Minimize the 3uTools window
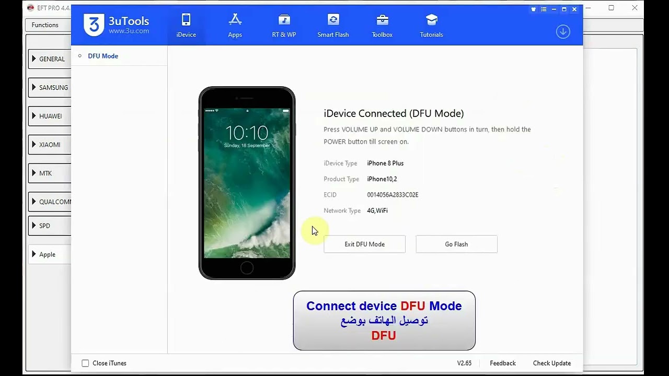The image size is (669, 376). [x=554, y=9]
